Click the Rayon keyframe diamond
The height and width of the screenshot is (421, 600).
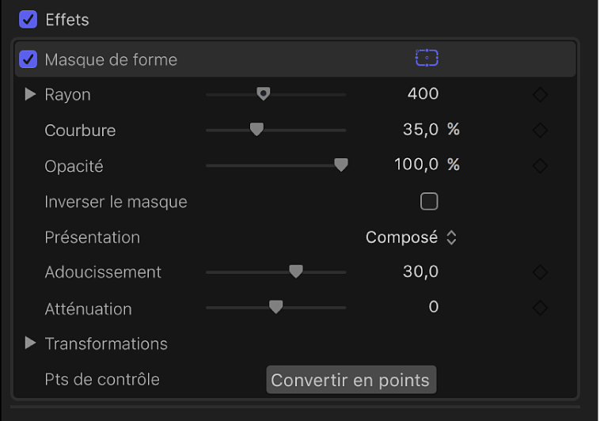pyautogui.click(x=540, y=95)
